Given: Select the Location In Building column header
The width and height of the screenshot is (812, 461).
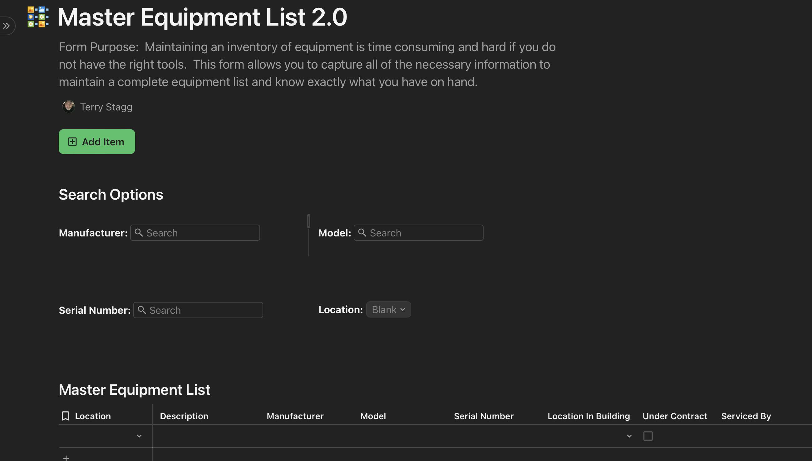Looking at the screenshot, I should [x=589, y=416].
